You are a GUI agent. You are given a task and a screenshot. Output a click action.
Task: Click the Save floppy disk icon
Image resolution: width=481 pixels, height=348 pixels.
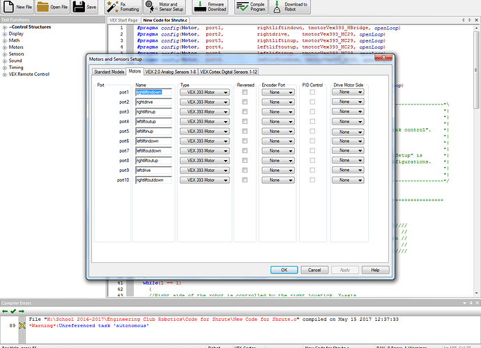[79, 7]
